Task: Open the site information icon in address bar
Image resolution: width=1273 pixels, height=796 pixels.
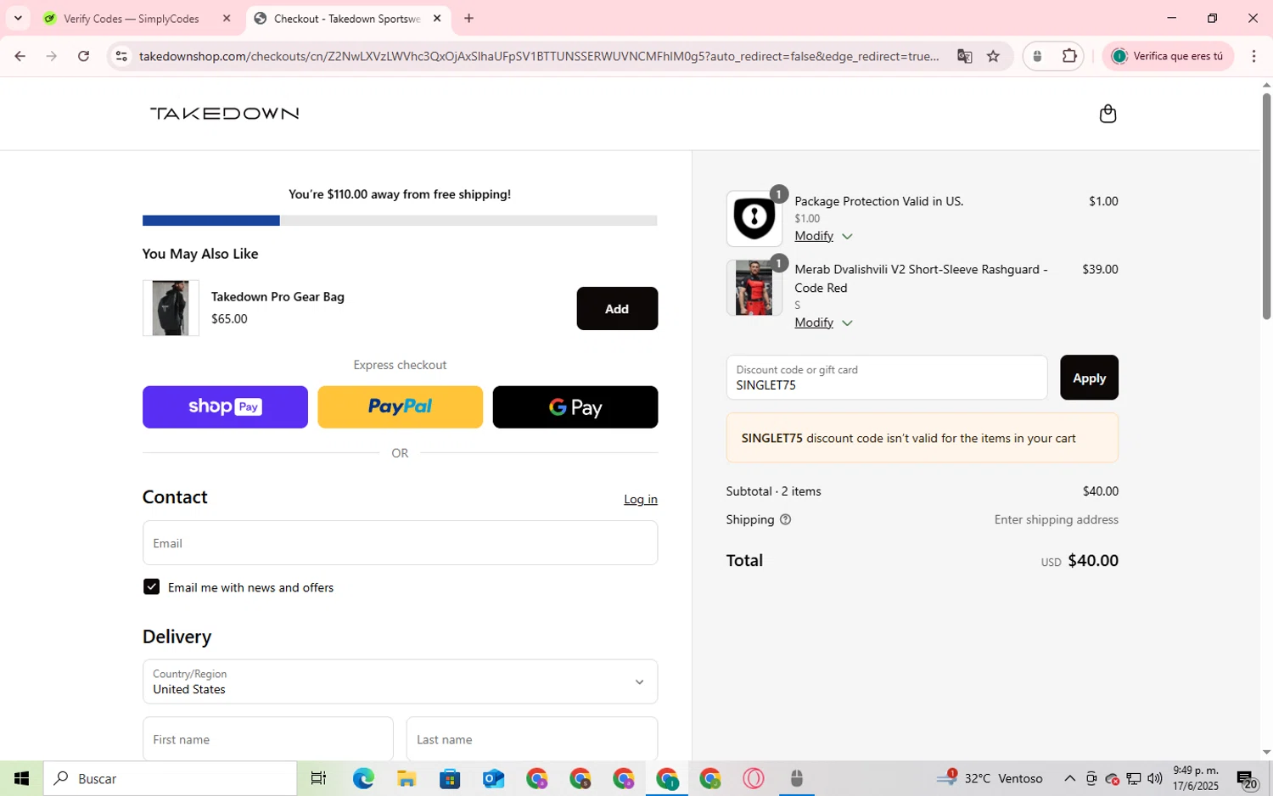Action: point(121,56)
